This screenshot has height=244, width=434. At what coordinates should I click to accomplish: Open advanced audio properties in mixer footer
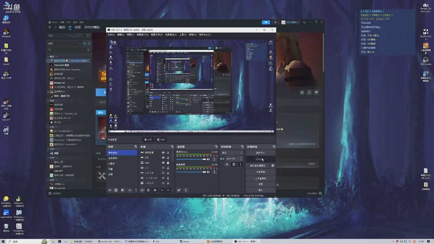[x=179, y=190]
